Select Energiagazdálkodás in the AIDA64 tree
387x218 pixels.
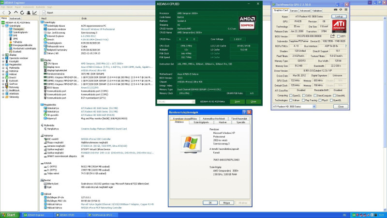pos(21,45)
